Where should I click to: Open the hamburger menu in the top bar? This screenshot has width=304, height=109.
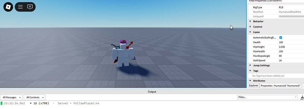20,7
